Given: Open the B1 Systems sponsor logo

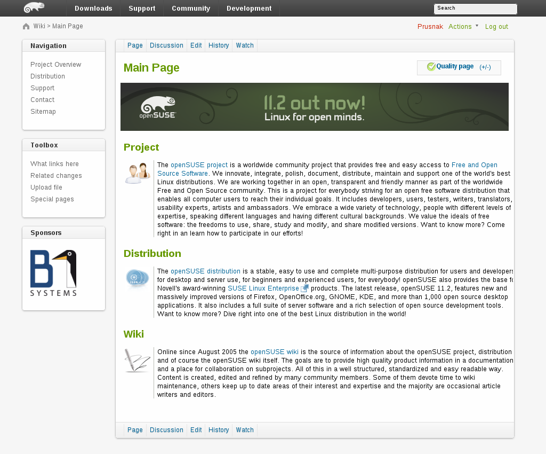Looking at the screenshot, I should pyautogui.click(x=53, y=273).
